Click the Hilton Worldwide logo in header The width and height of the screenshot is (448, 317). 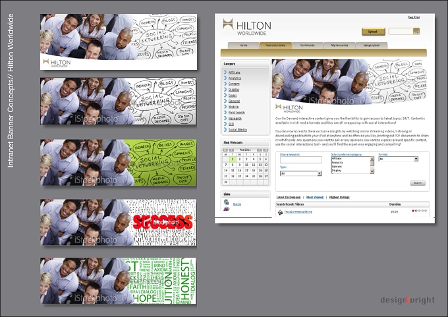[x=247, y=27]
